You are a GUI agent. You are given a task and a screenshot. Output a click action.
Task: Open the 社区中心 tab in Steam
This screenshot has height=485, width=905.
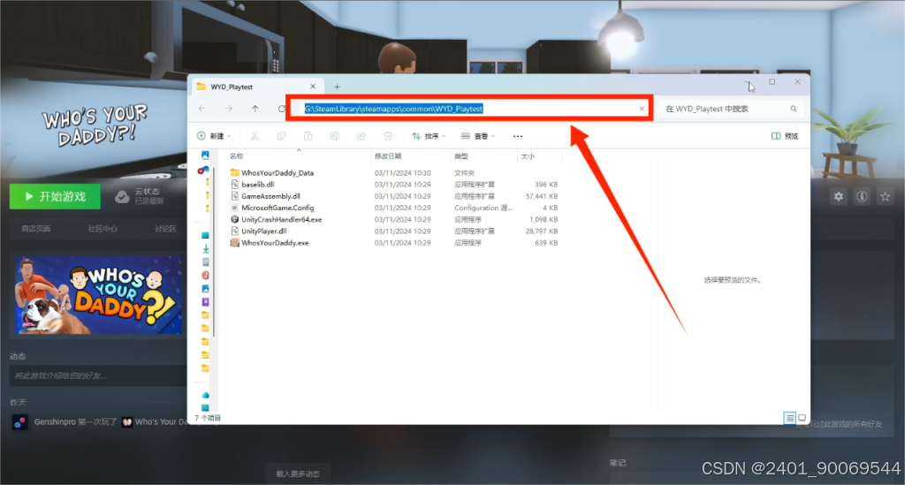coord(103,229)
